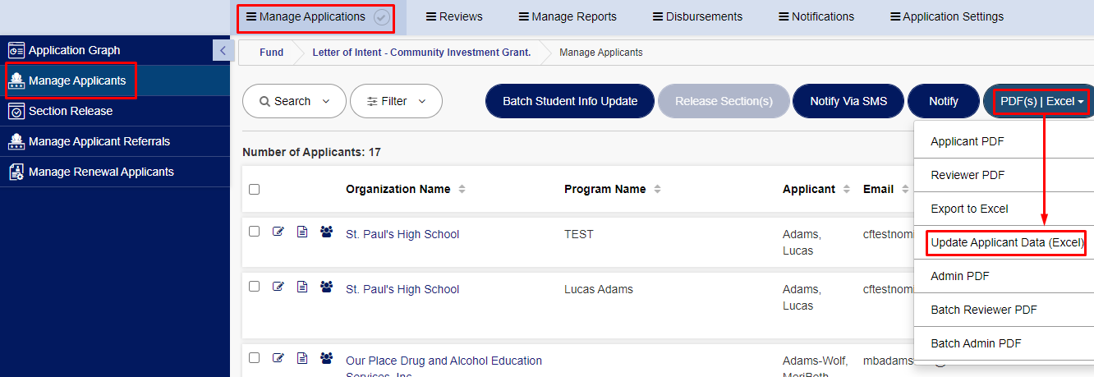Click the Section Release sidebar icon

point(16,111)
